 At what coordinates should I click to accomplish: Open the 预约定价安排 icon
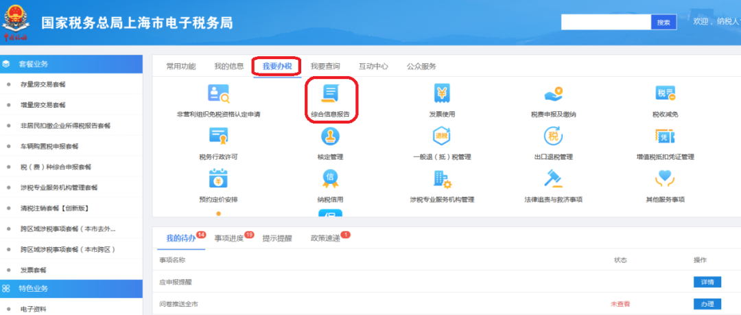[218, 179]
